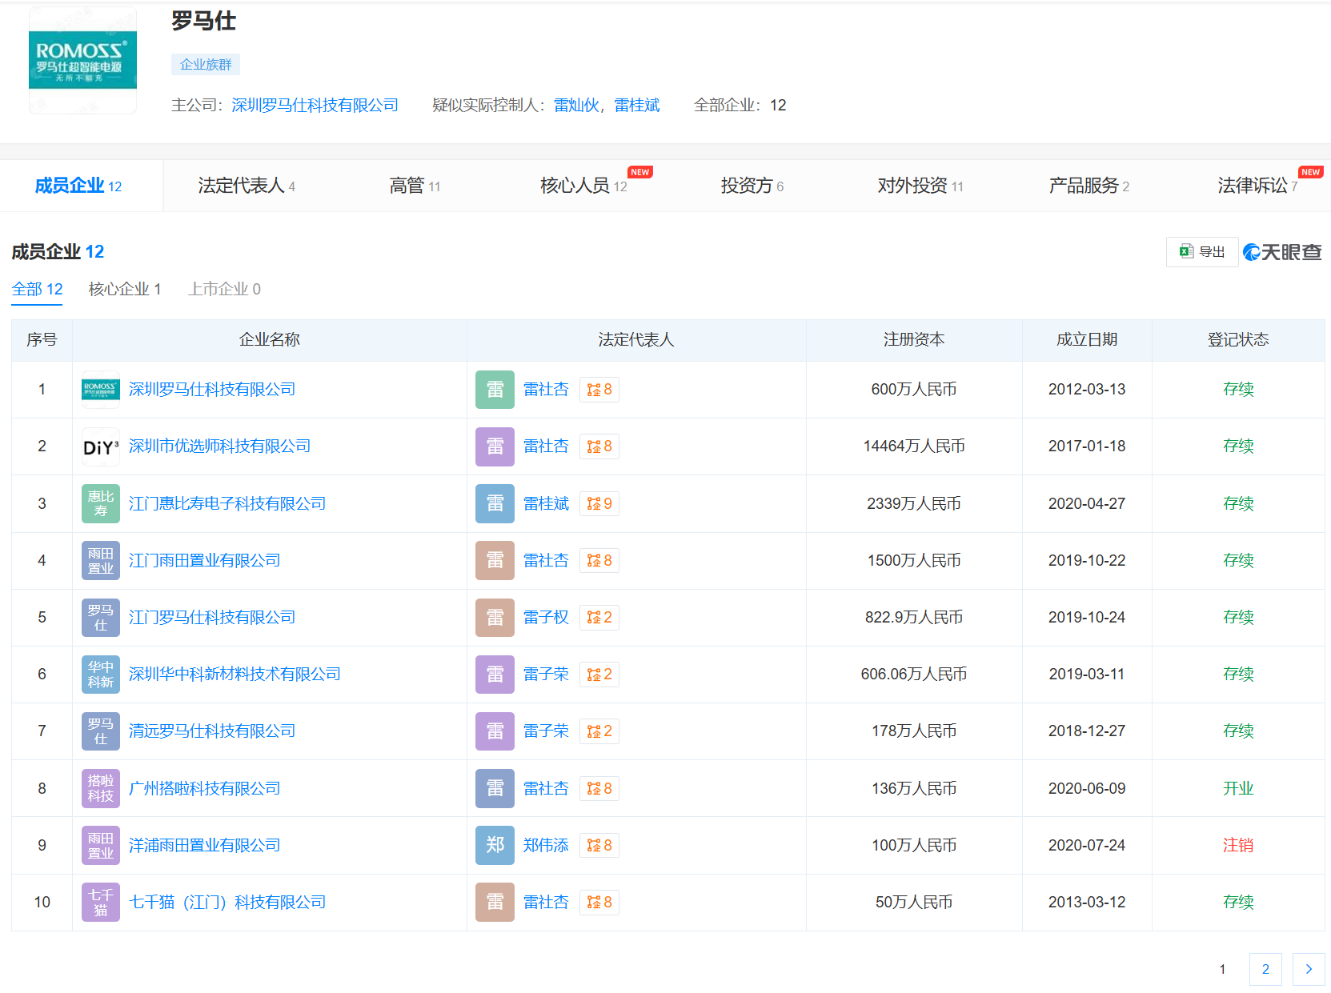Screen dimensions: 1331x993
Task: Click the ROMOSS logo in row 1
Action: tap(100, 390)
